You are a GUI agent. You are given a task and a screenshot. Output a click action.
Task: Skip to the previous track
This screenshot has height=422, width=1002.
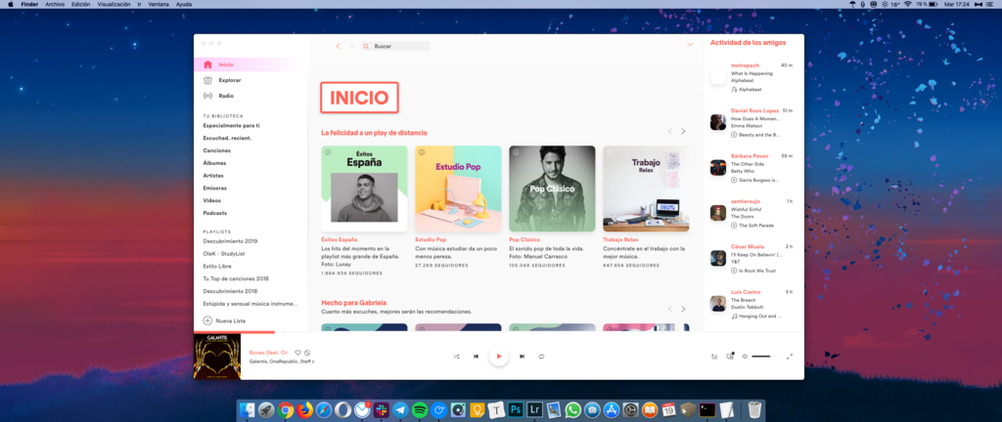477,357
